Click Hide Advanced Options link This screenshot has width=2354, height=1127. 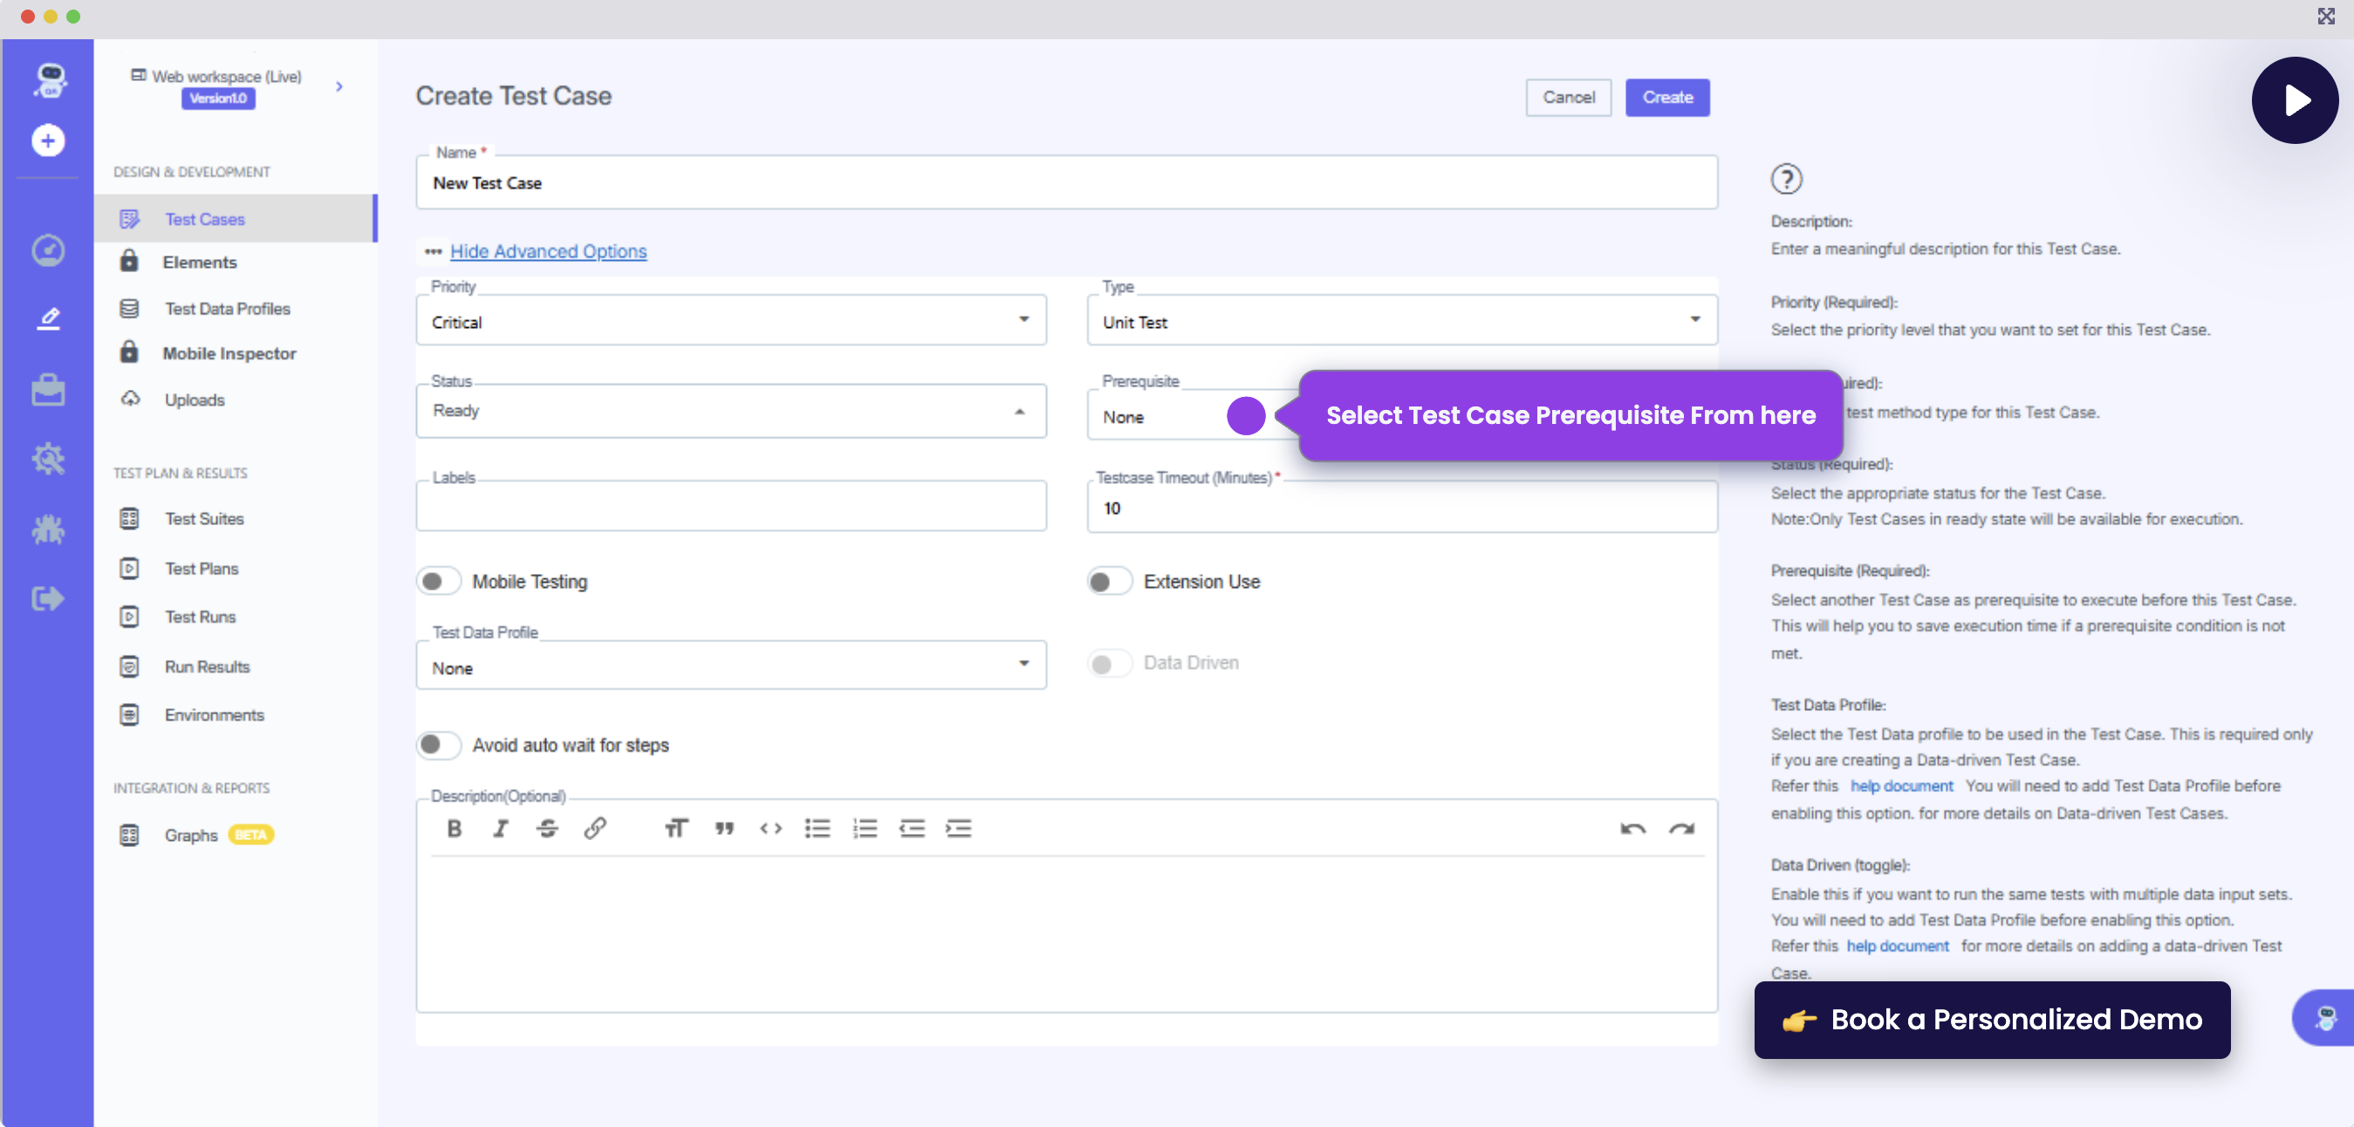click(547, 251)
